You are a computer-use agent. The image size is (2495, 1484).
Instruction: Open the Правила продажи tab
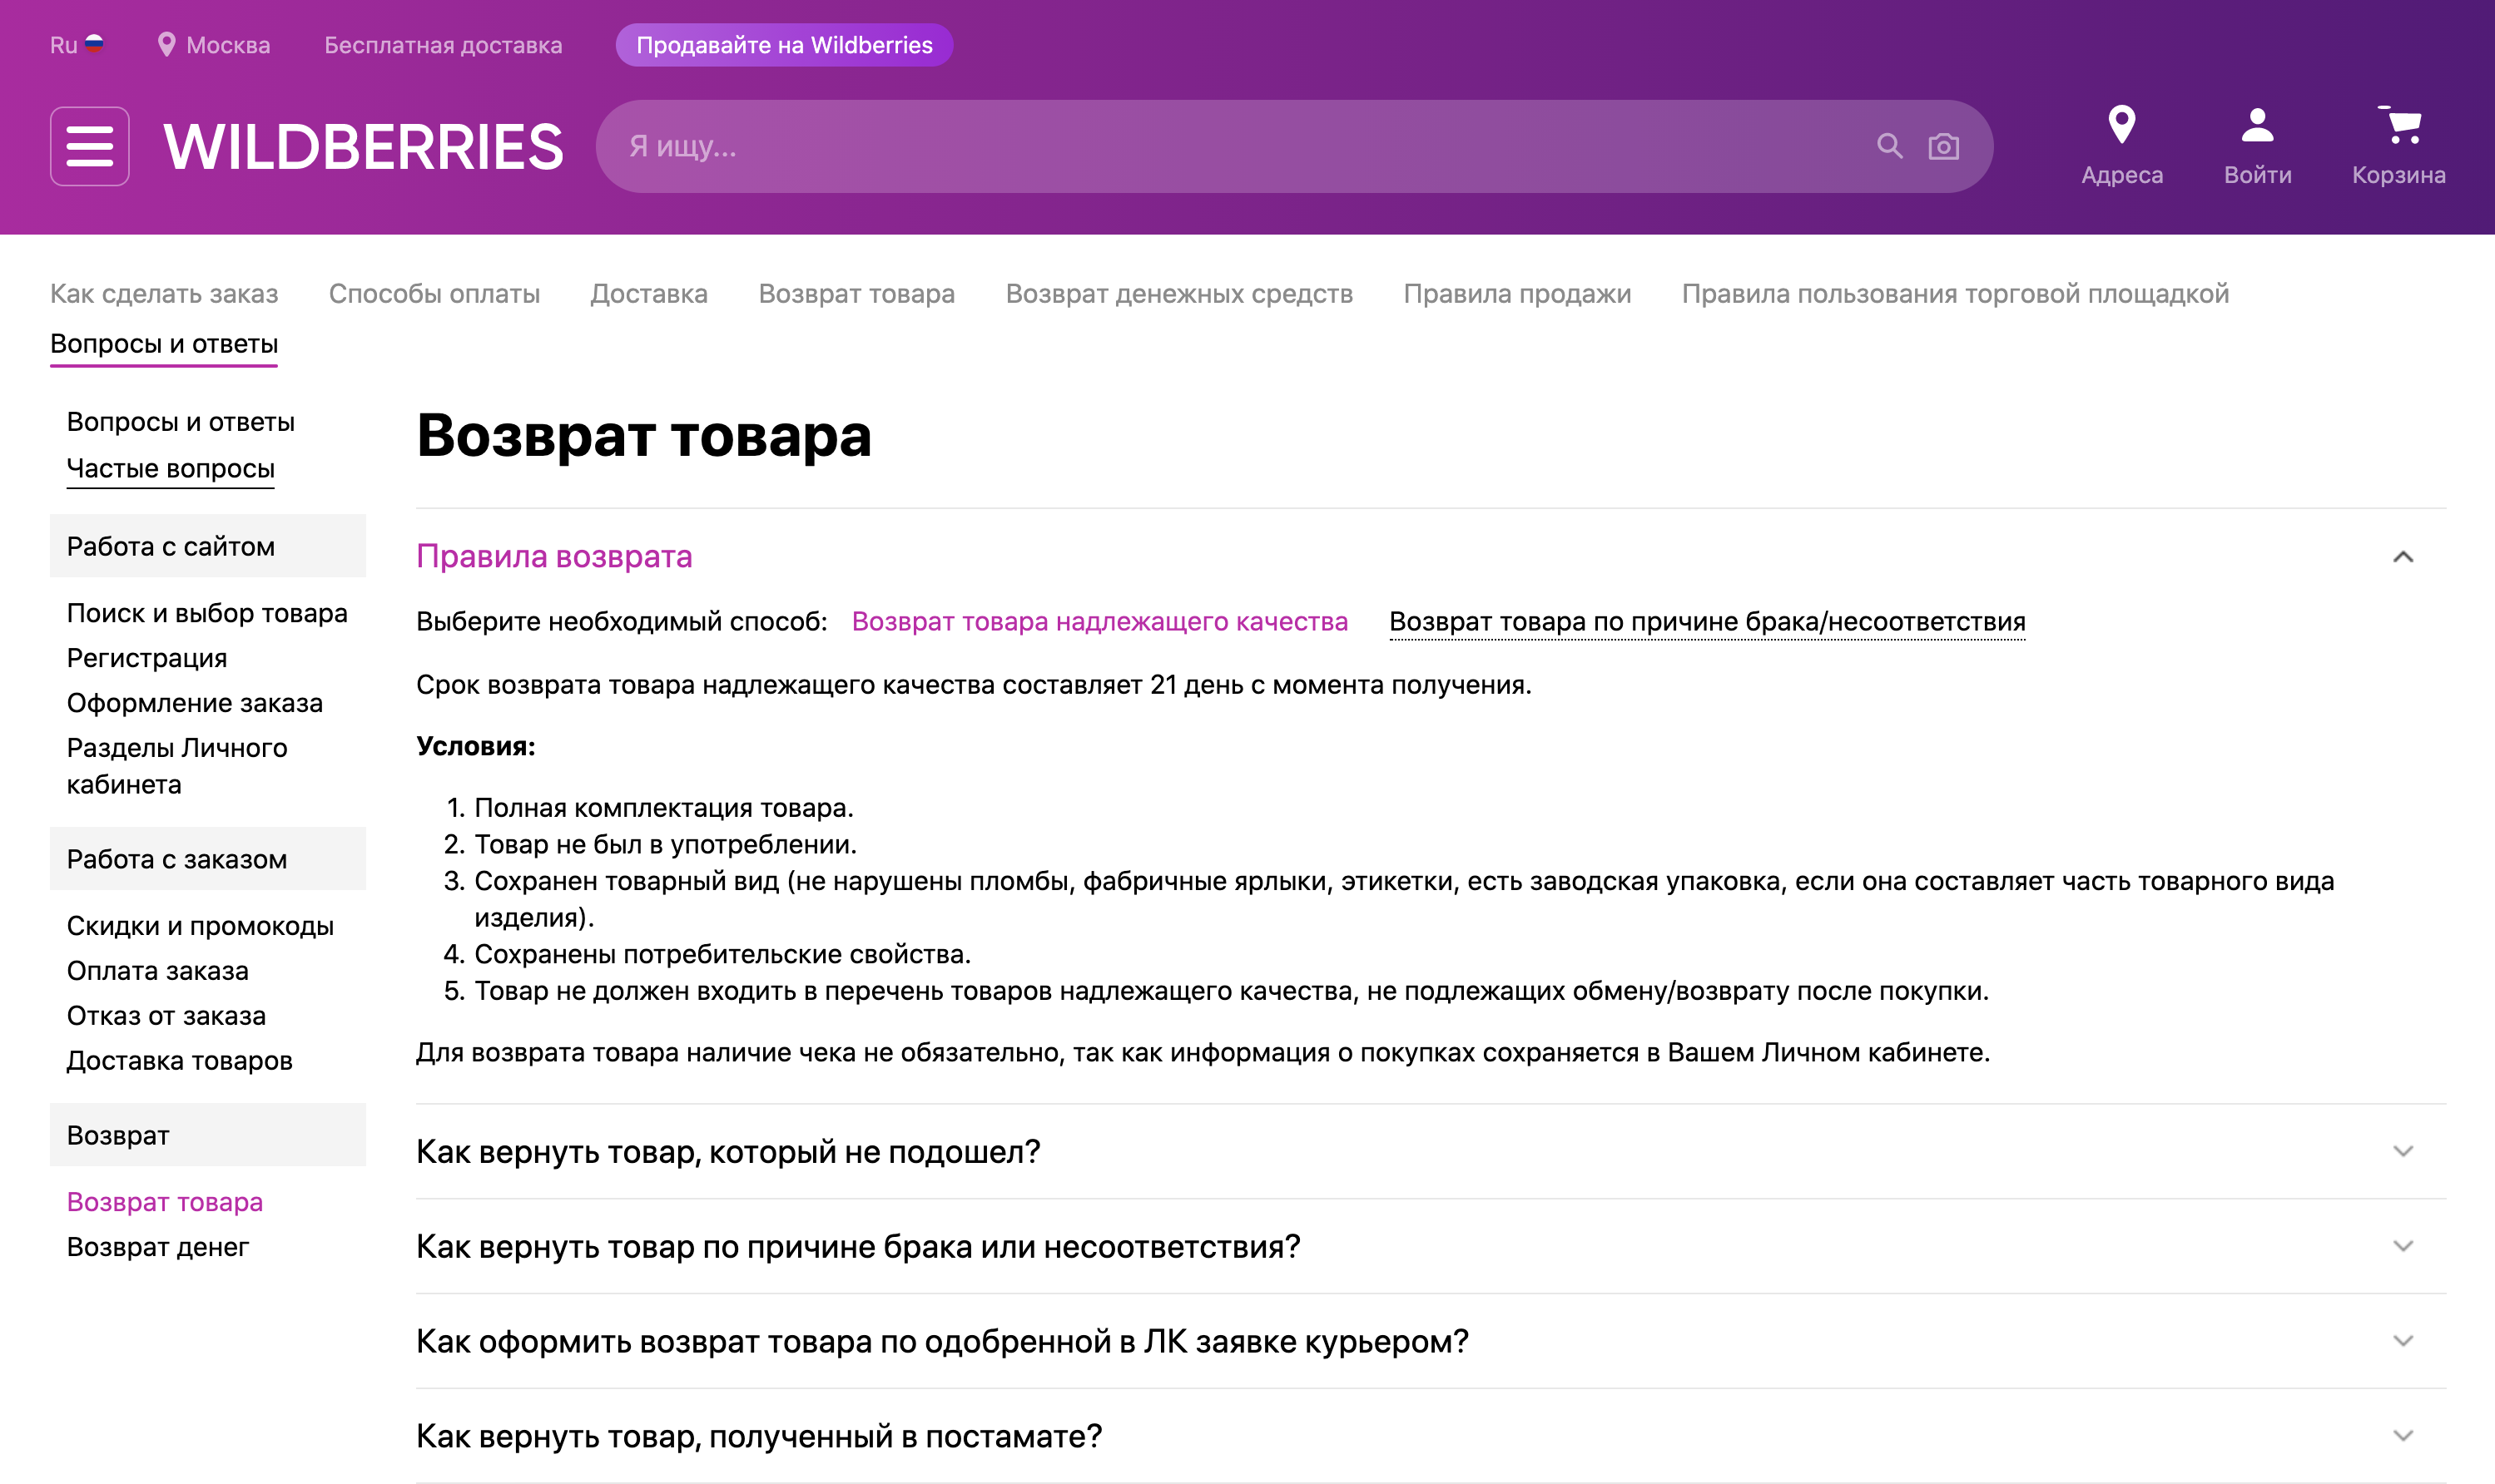click(x=1516, y=294)
